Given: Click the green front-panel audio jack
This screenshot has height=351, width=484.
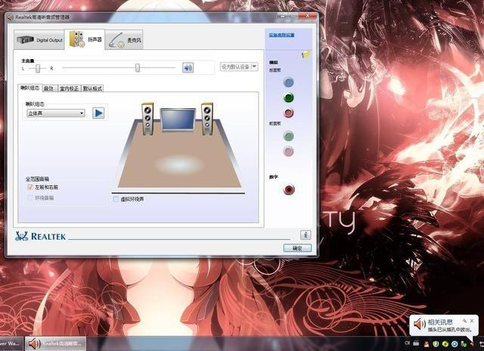Looking at the screenshot, I should [288, 136].
